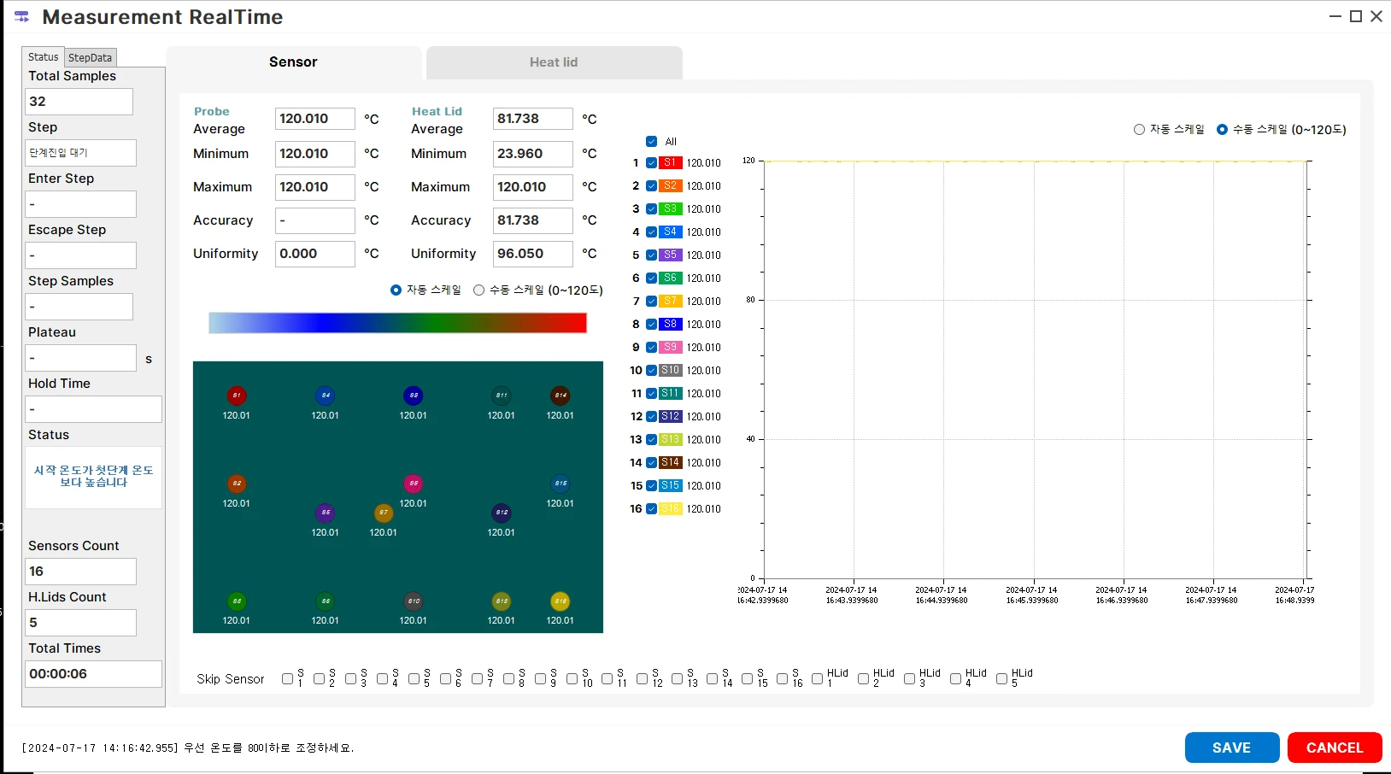Click the Measurement RealTime app icon in title bar
Screen dimensions: 1391x774
click(x=22, y=16)
